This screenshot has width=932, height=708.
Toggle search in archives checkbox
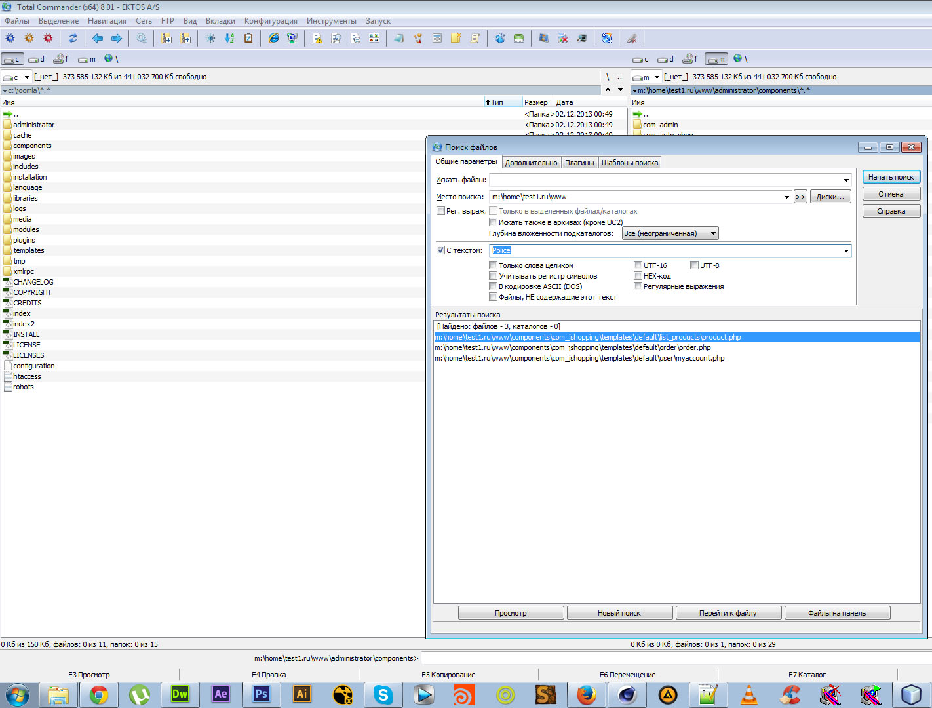494,222
